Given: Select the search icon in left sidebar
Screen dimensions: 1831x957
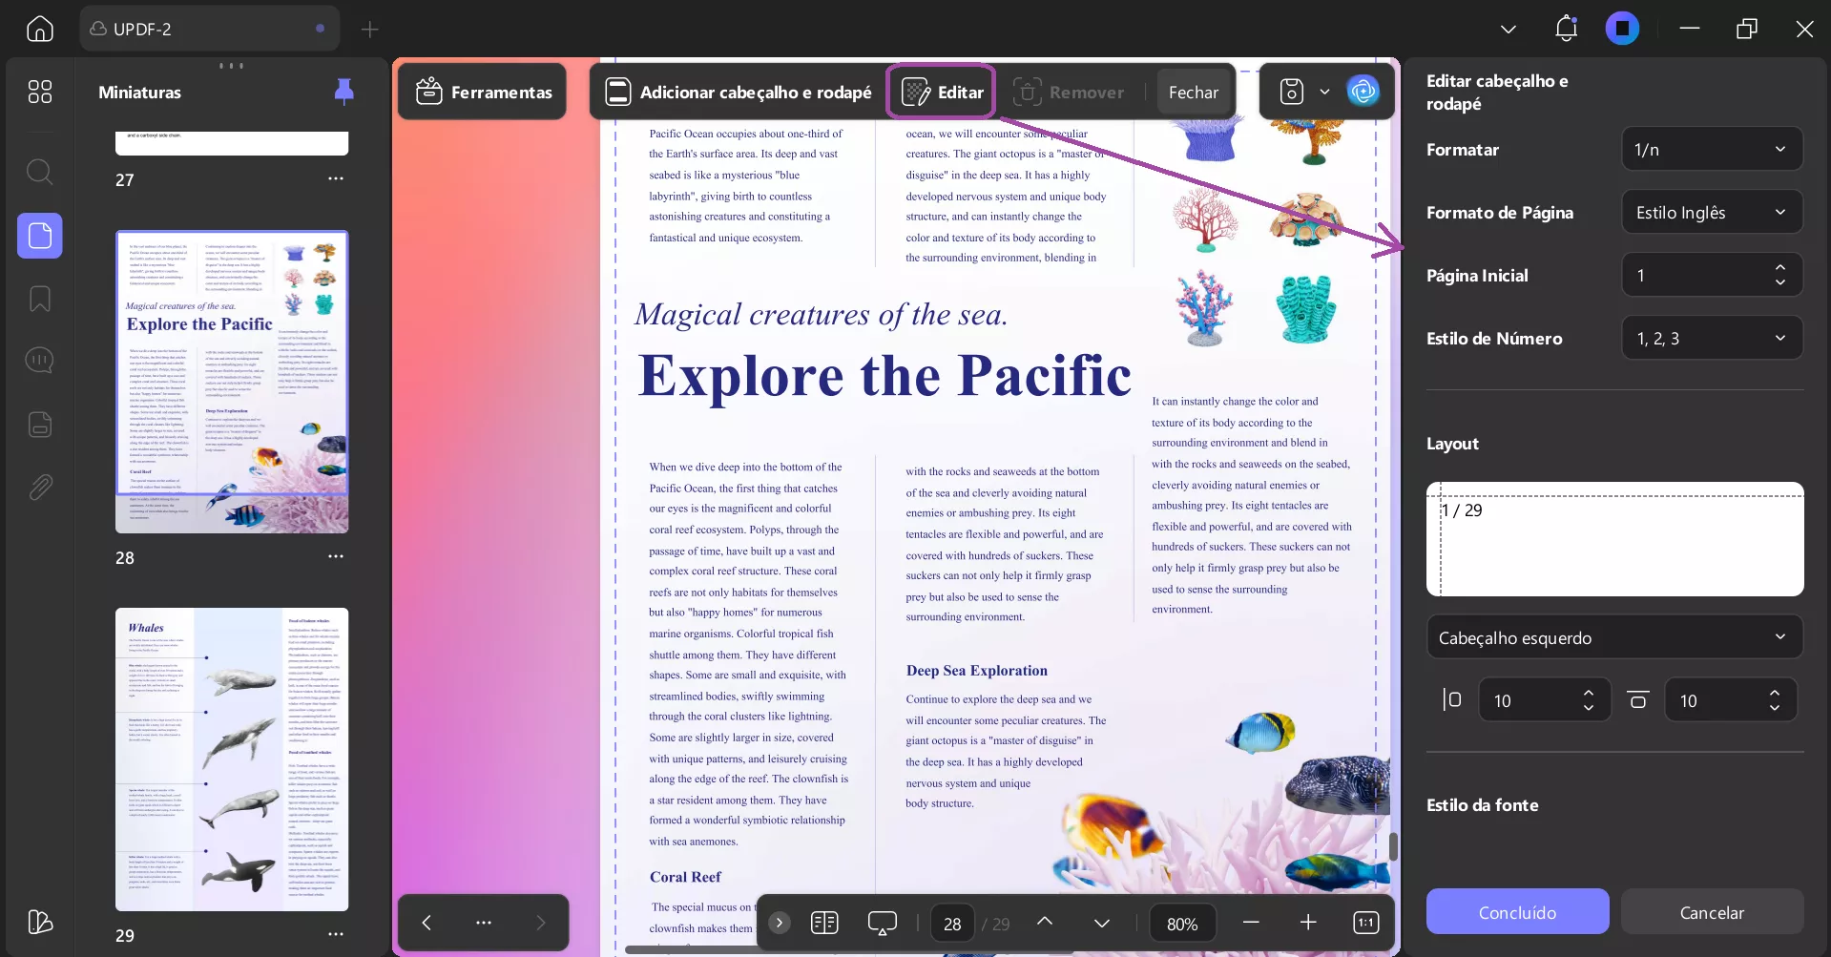Looking at the screenshot, I should (x=39, y=173).
